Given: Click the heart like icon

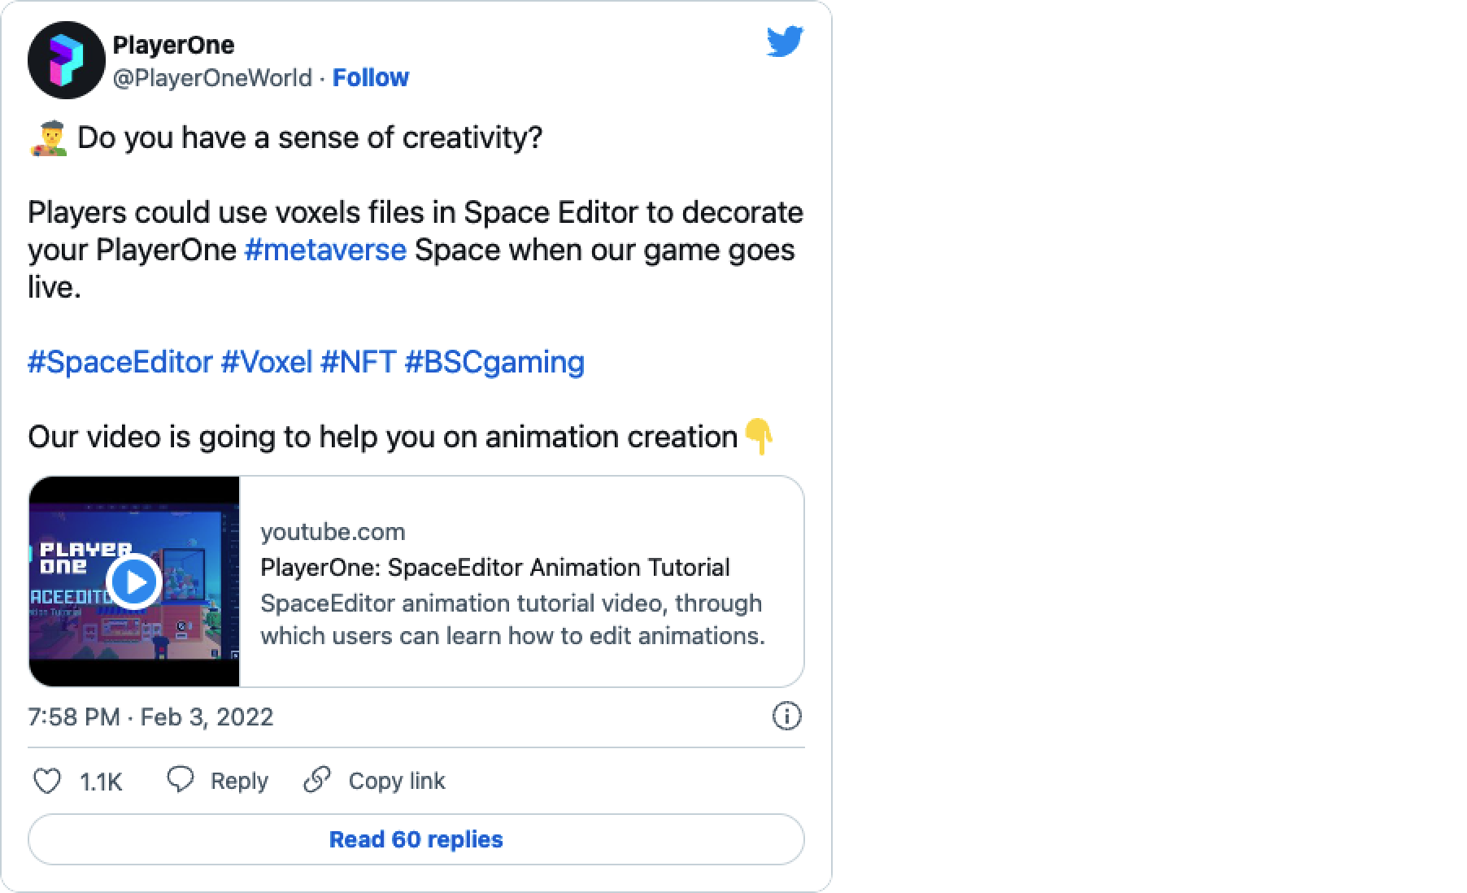Looking at the screenshot, I should [46, 781].
